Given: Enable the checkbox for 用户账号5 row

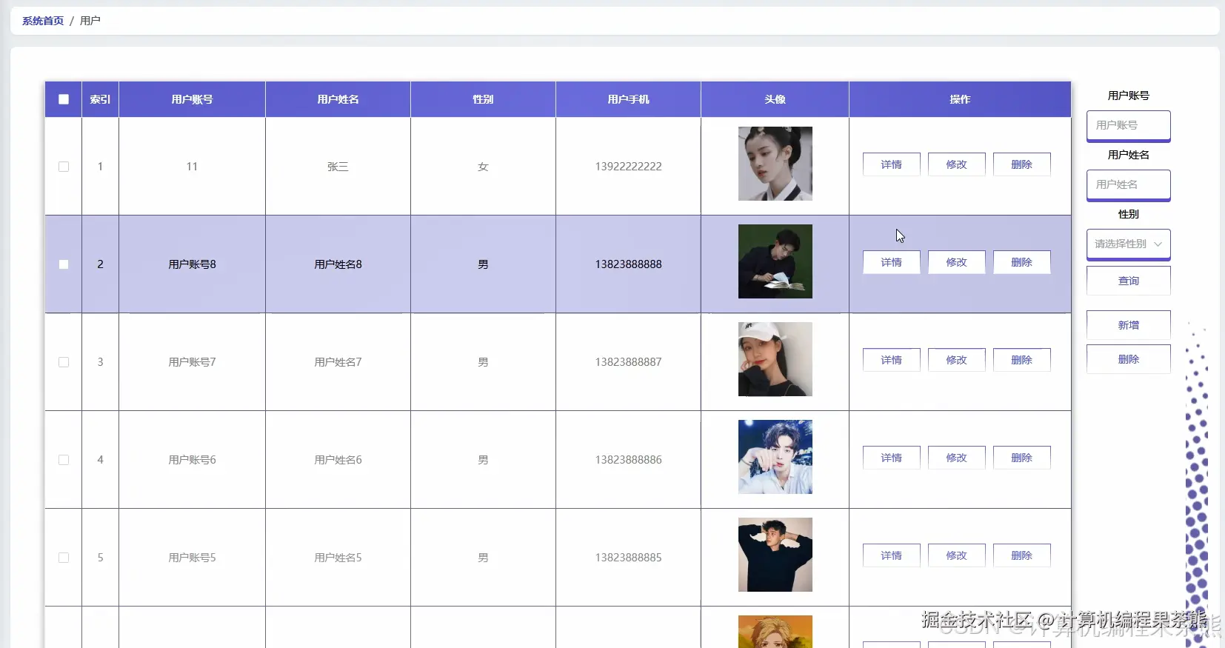Looking at the screenshot, I should pos(64,558).
